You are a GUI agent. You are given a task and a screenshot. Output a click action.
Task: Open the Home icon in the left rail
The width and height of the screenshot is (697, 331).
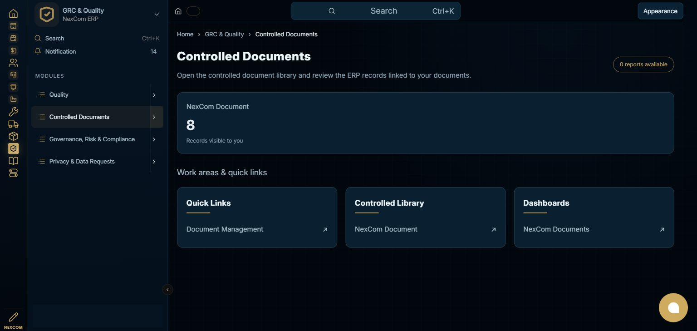coord(13,14)
